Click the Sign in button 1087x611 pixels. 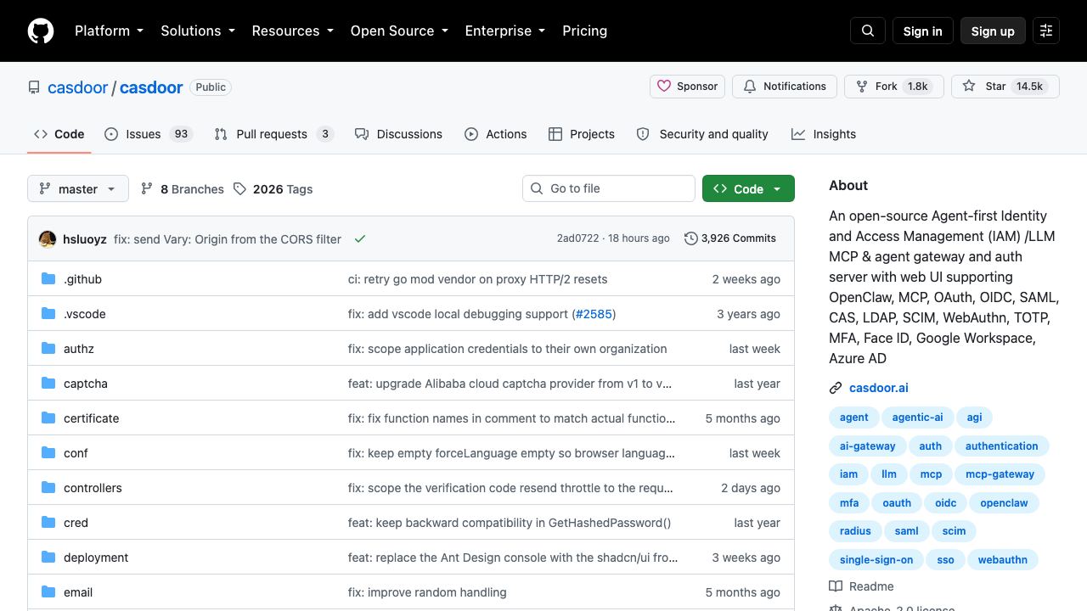(923, 31)
